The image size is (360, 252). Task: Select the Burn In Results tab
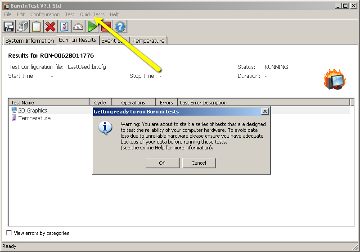[x=77, y=40]
